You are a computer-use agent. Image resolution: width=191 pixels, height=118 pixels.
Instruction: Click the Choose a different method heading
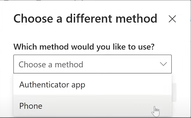tap(85, 19)
